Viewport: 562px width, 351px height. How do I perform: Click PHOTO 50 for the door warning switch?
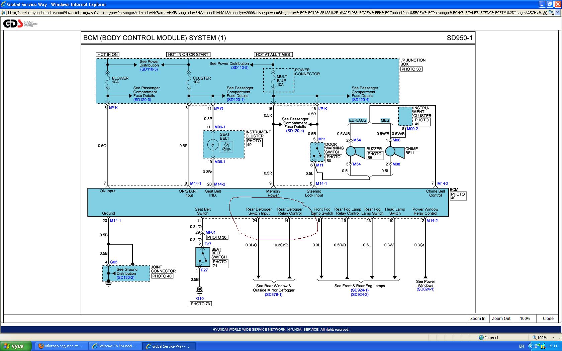(334, 159)
